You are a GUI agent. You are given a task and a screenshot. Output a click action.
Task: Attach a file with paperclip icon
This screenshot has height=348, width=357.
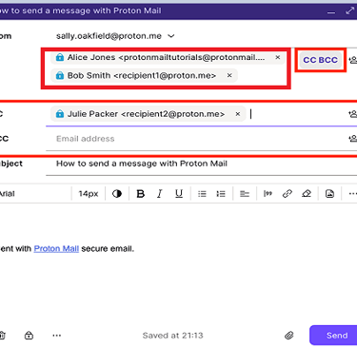[289, 336]
